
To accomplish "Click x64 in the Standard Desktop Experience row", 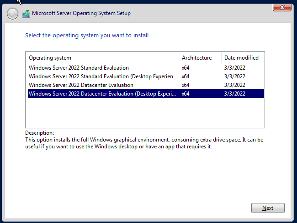I will click(186, 76).
